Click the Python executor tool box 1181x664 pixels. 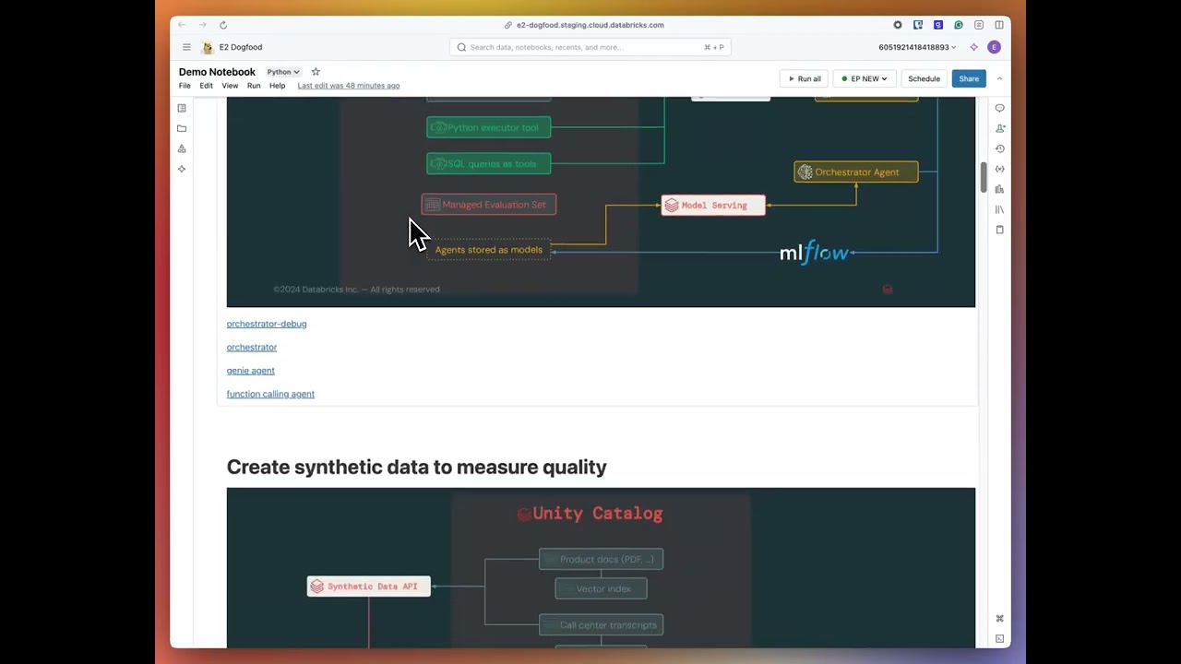(x=489, y=127)
